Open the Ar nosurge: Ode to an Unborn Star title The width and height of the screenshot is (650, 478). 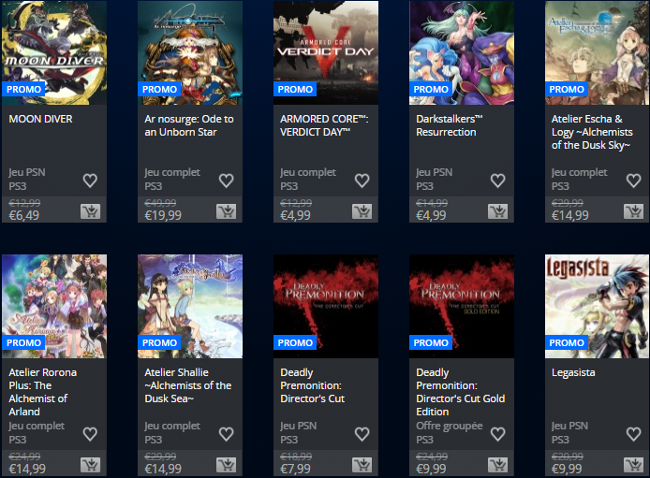pos(189,125)
